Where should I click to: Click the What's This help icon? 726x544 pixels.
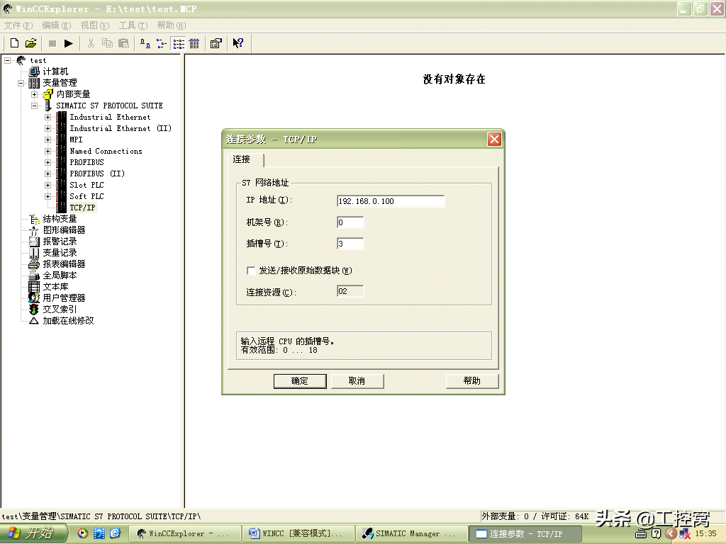coord(238,43)
